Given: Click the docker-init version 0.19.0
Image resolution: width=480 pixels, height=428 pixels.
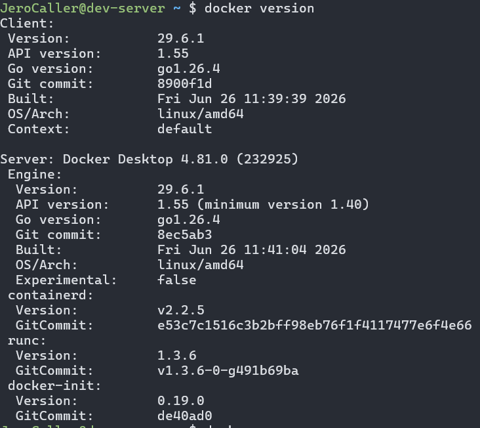Looking at the screenshot, I should tap(180, 400).
